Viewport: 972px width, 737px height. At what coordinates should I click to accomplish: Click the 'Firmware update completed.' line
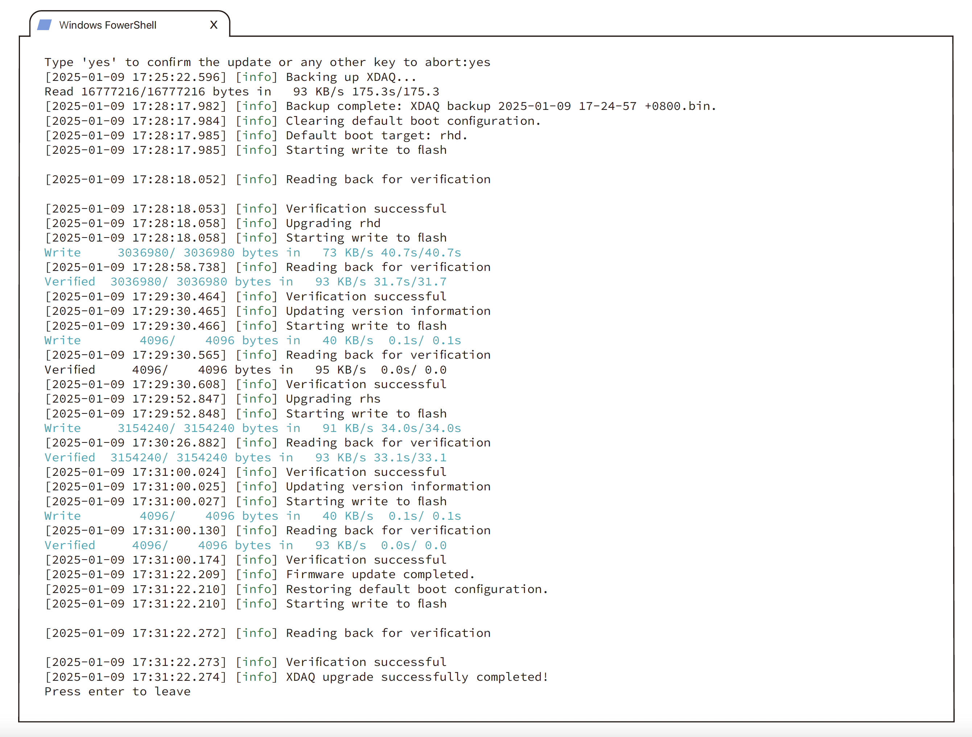(x=260, y=575)
